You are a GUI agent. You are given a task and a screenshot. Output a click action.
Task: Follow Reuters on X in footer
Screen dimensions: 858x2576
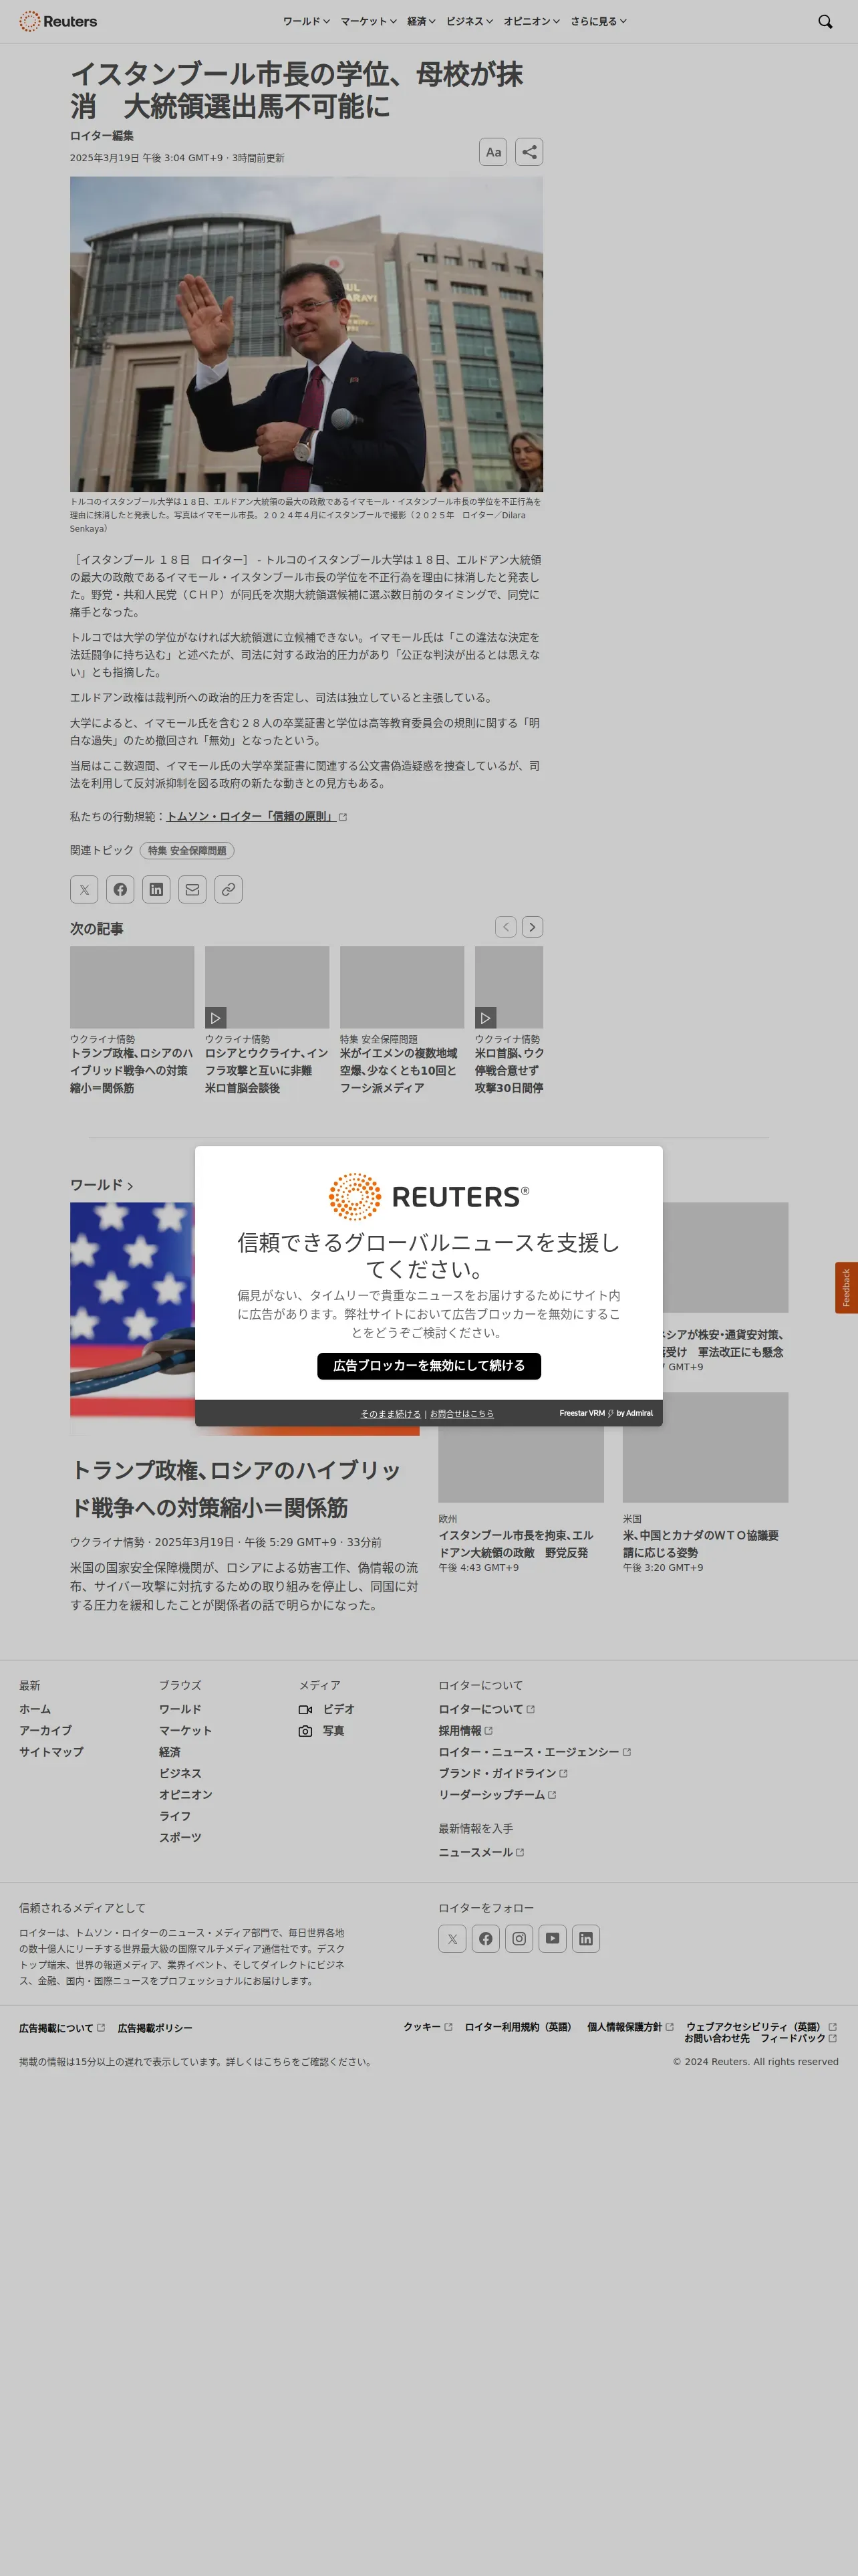tap(452, 1938)
